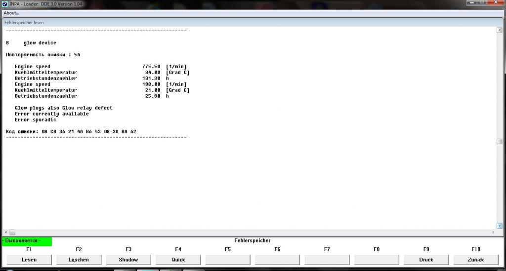Click 'Error sporadic' line
Viewport: 506px width, 271px height.
tap(36, 120)
